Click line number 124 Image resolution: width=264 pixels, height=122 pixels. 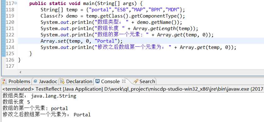coord(10,47)
